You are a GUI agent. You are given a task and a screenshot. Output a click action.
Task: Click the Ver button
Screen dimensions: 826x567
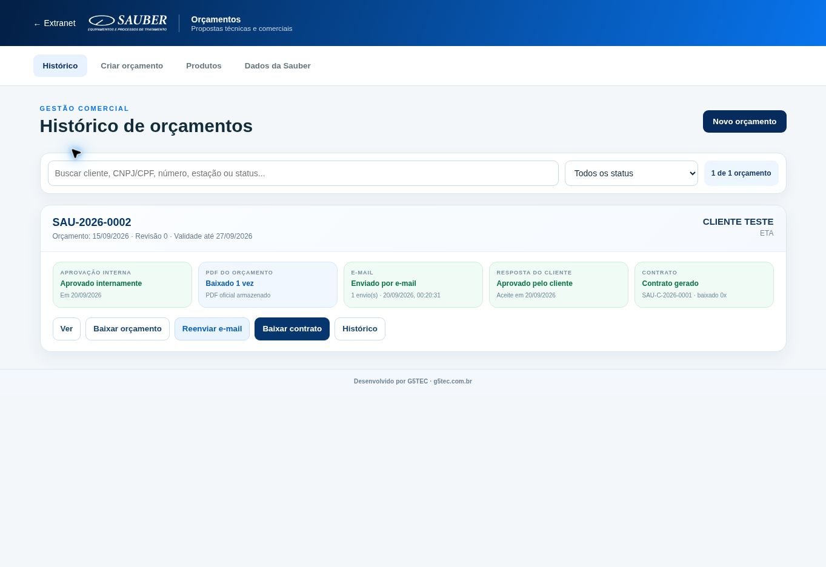67,329
